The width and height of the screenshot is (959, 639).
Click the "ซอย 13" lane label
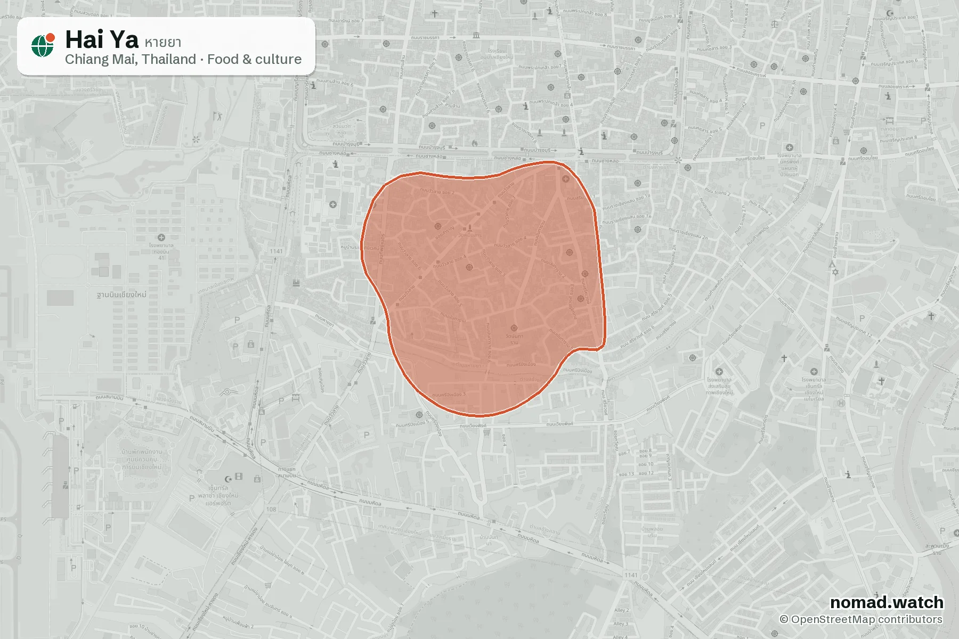pyautogui.click(x=626, y=474)
